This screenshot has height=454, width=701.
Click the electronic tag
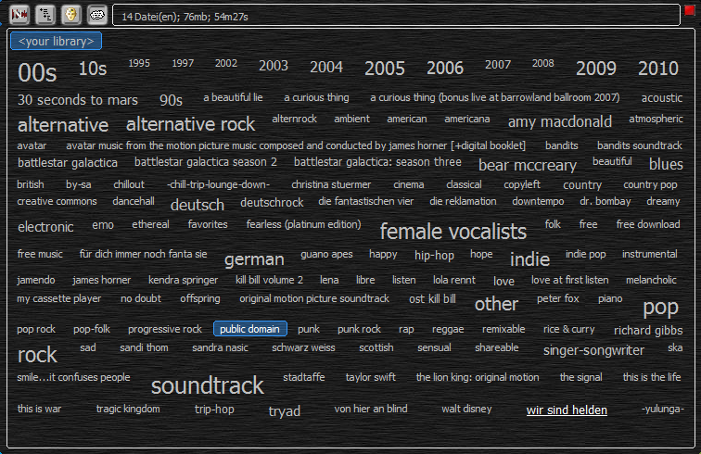[x=45, y=227]
